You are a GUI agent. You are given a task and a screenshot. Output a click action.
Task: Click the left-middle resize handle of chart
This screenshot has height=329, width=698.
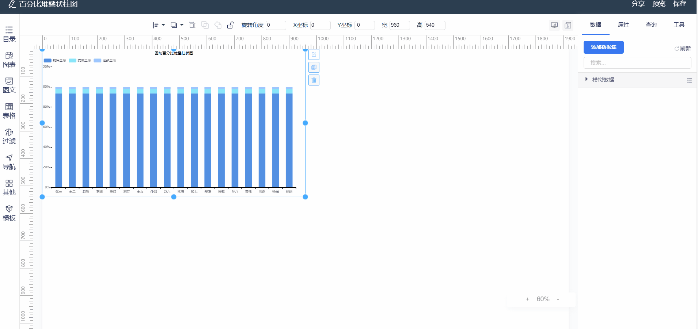coord(42,123)
